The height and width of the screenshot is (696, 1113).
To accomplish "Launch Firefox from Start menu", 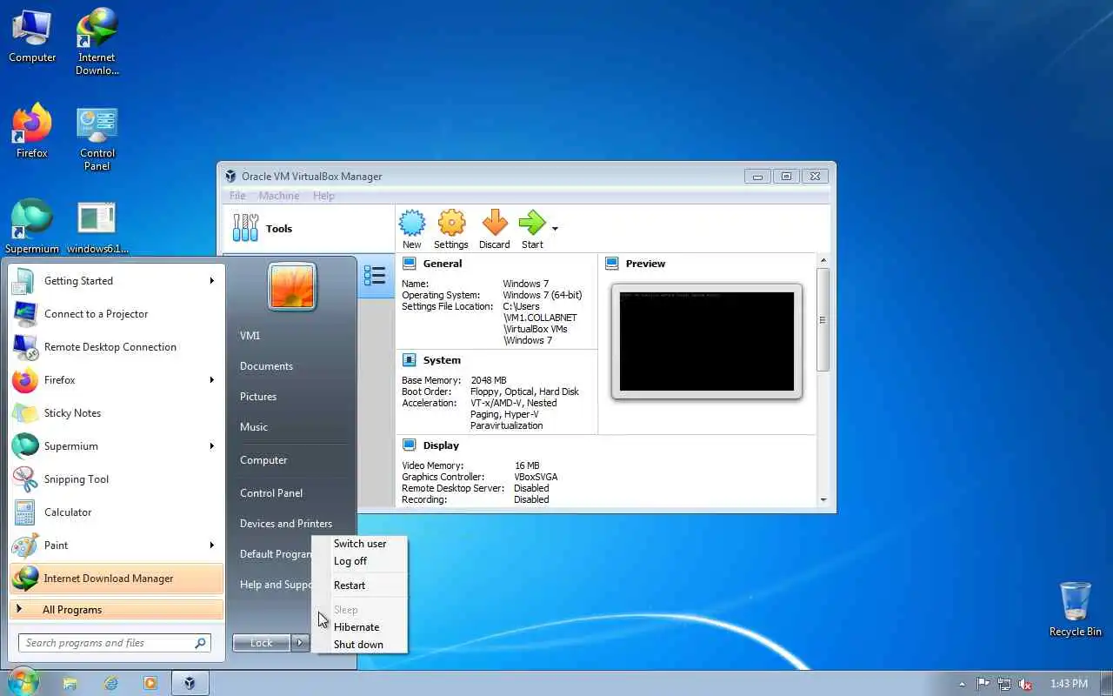I will (x=117, y=380).
